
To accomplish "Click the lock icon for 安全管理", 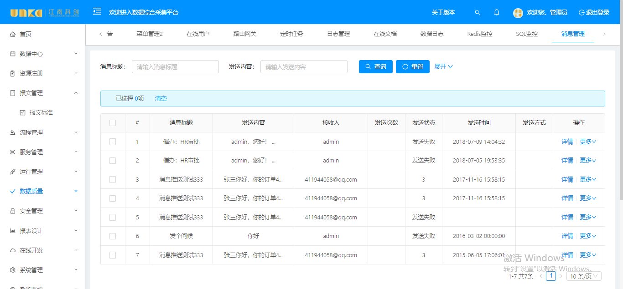I will (13, 211).
